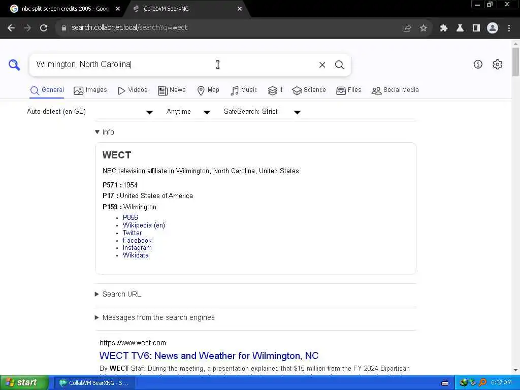Open Chrome three-dot menu
The image size is (520, 390).
pyautogui.click(x=509, y=28)
